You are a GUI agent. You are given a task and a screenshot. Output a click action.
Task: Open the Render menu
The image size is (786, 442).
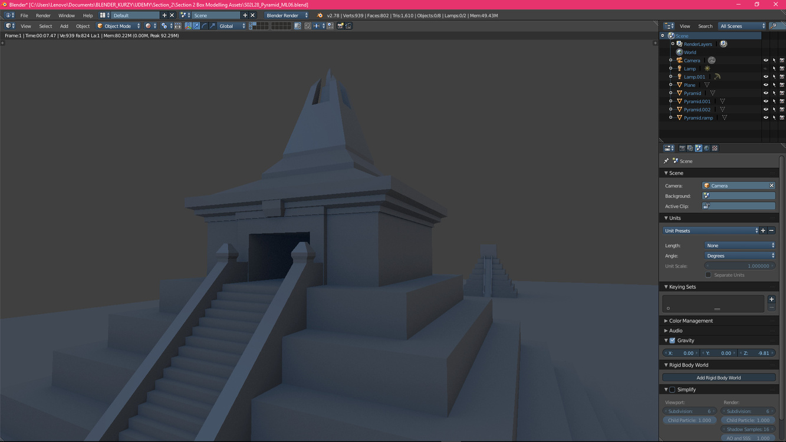[x=43, y=15]
